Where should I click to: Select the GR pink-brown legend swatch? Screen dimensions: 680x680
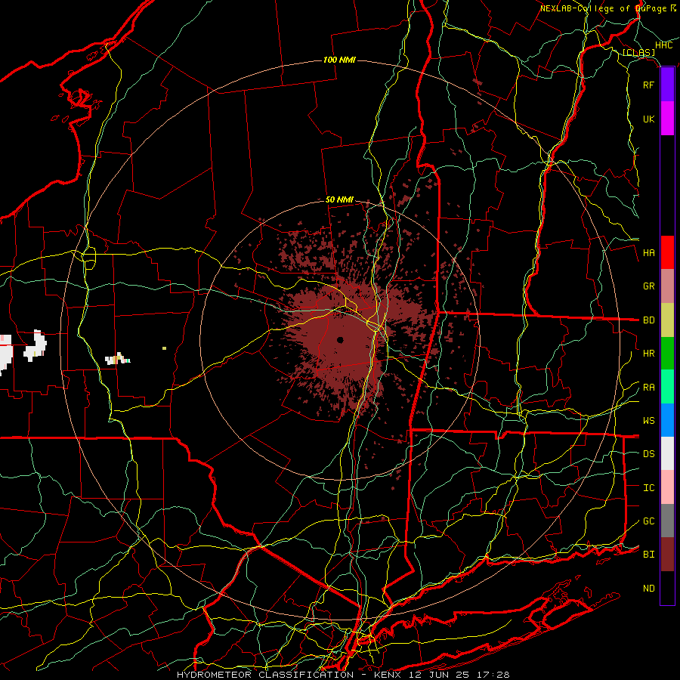pos(667,286)
